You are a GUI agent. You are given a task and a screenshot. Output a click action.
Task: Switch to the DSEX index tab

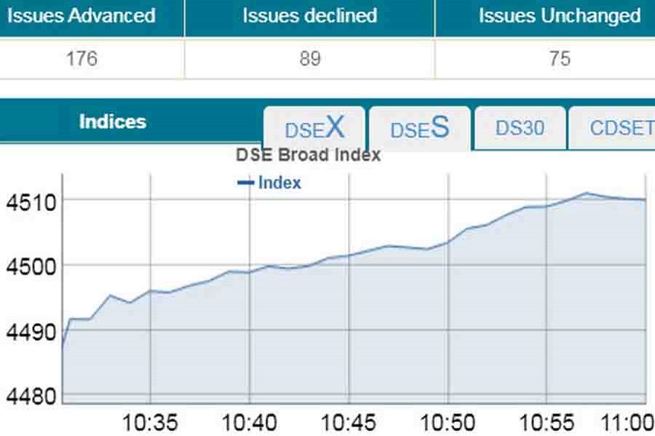pyautogui.click(x=314, y=129)
